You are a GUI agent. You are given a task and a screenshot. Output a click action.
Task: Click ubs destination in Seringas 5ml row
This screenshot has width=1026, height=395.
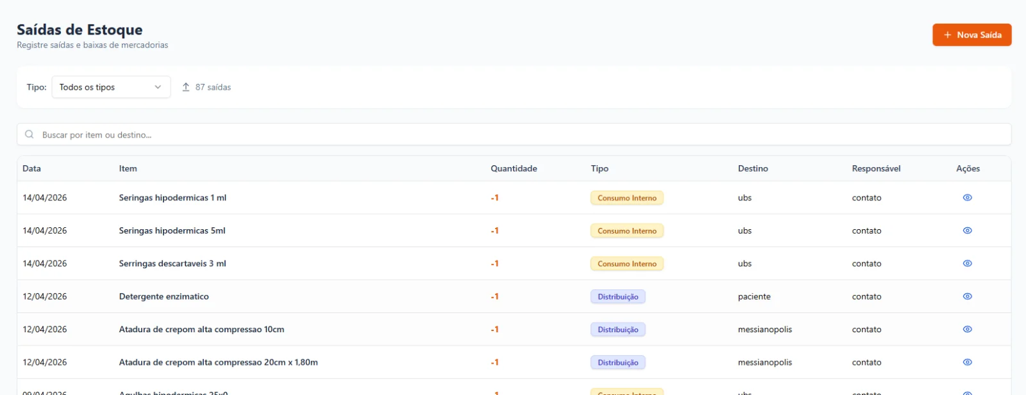click(744, 230)
